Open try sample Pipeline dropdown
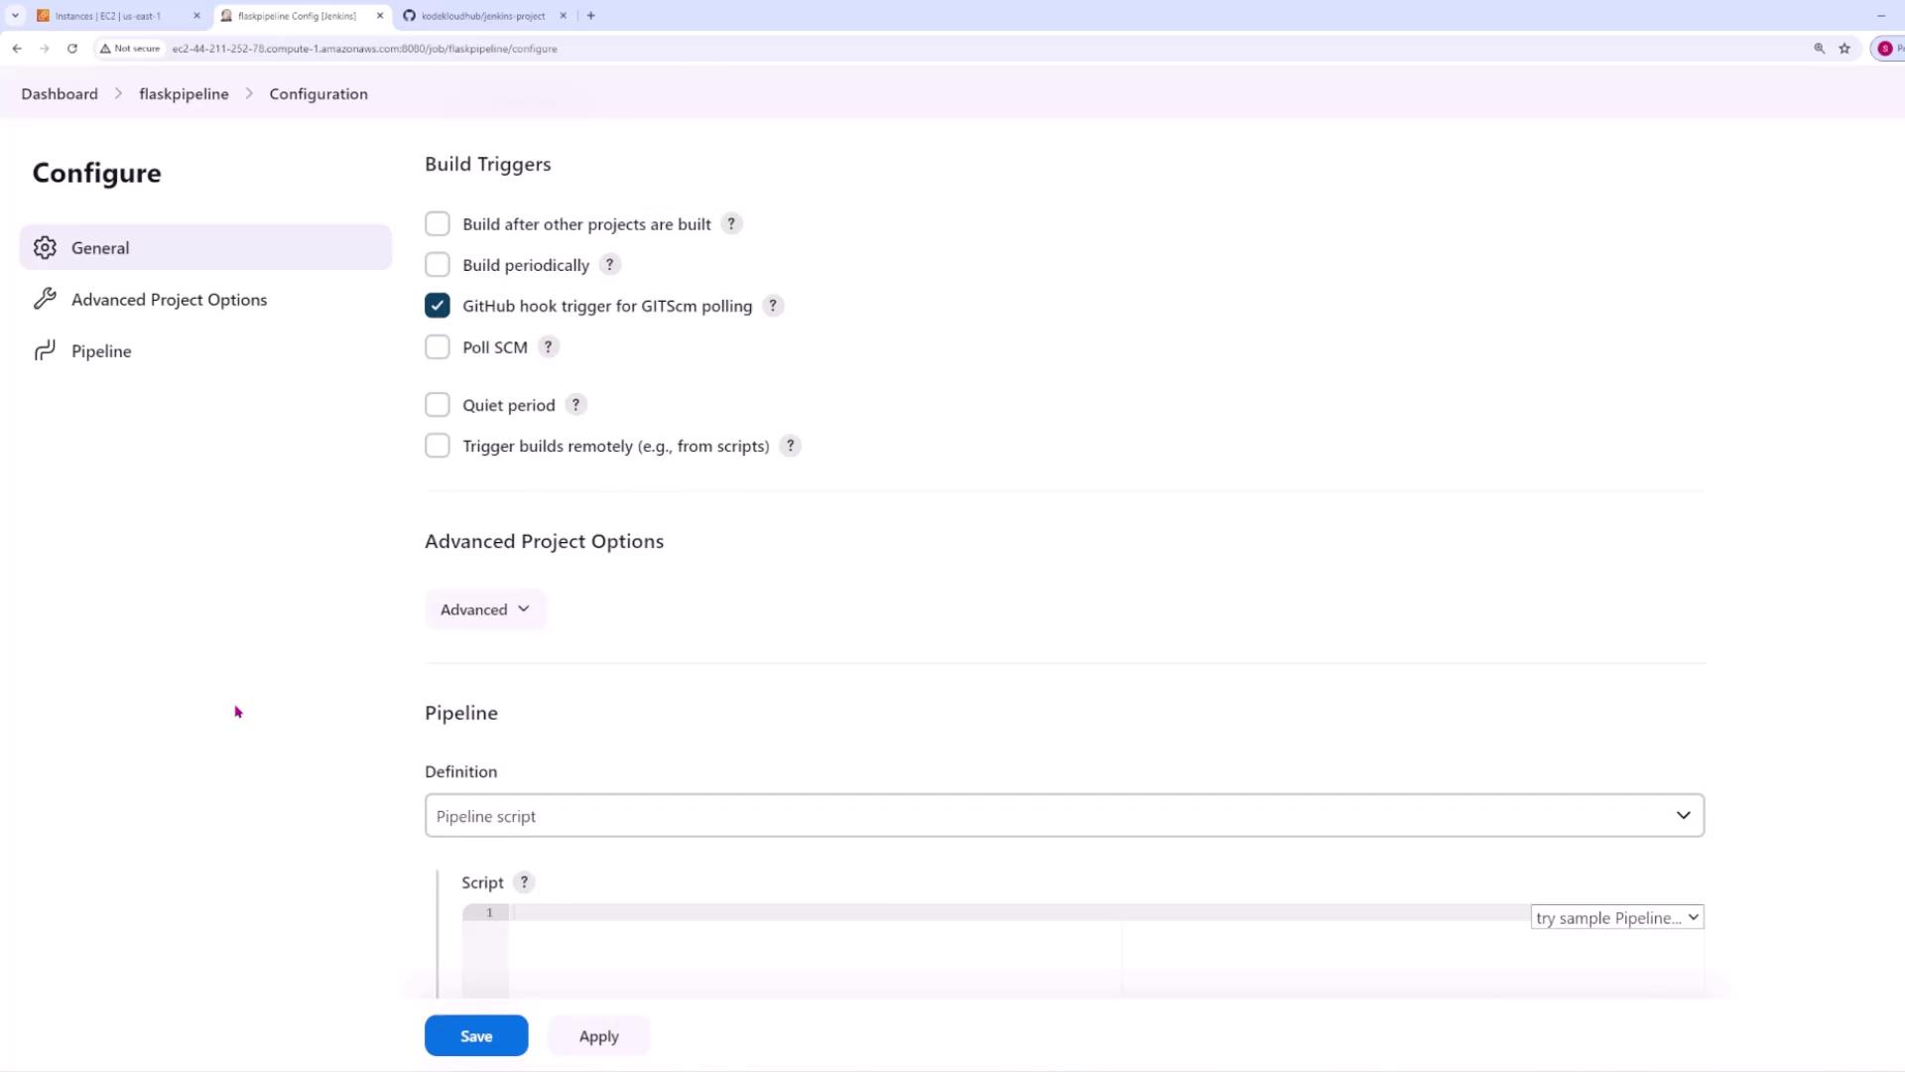1905x1072 pixels. tap(1616, 918)
